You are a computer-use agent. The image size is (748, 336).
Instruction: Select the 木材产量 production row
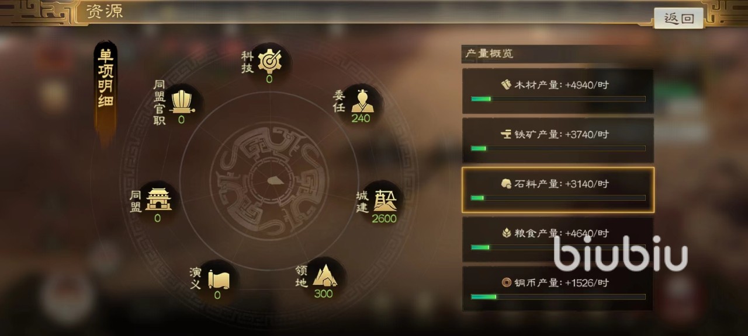pyautogui.click(x=557, y=91)
